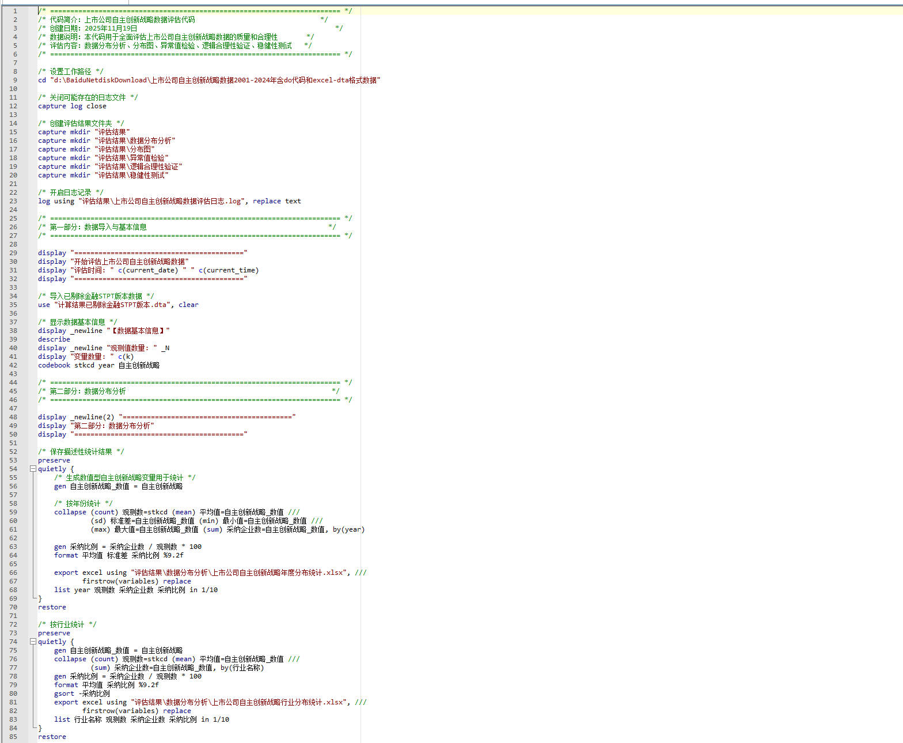The width and height of the screenshot is (903, 743).
Task: Click the mkdir "评估结果\异常值检验" line
Action: pyautogui.click(x=104, y=158)
